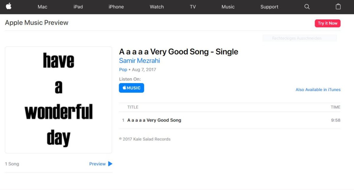Click the blue Preview play triangle
The height and width of the screenshot is (190, 354).
(110, 164)
